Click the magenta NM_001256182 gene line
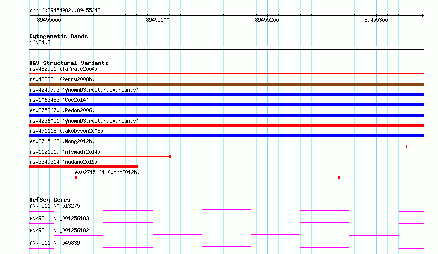The width and height of the screenshot is (438, 254). pos(226,235)
